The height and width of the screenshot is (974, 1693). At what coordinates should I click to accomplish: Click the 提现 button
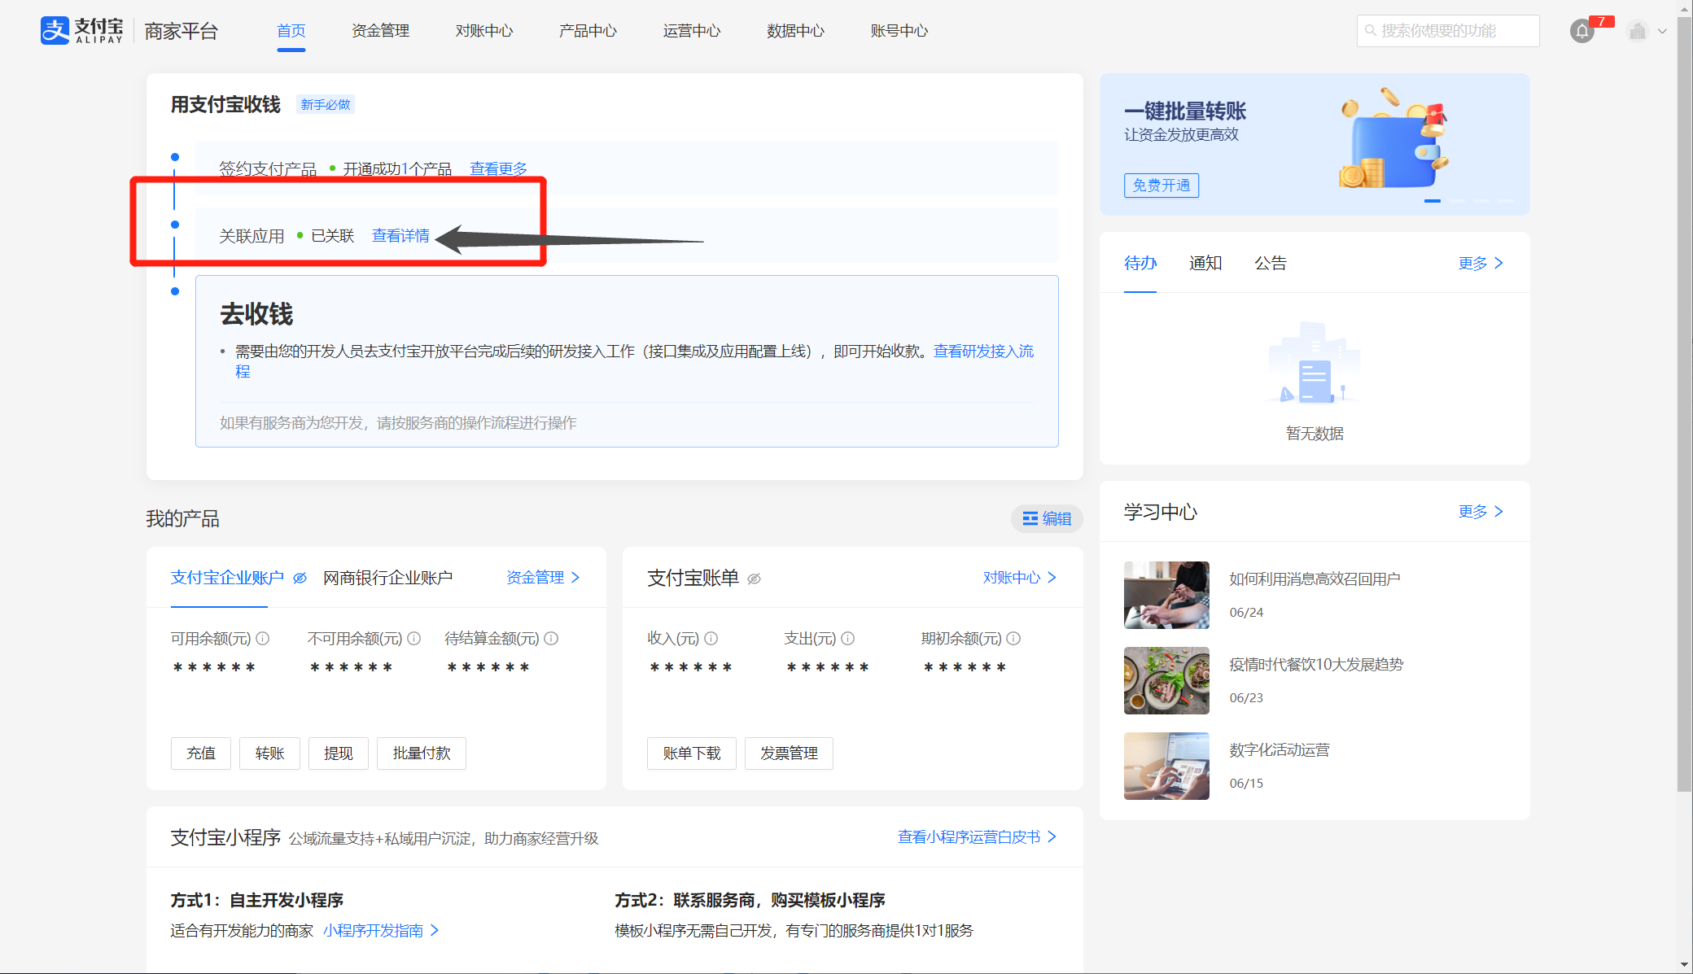tap(339, 753)
